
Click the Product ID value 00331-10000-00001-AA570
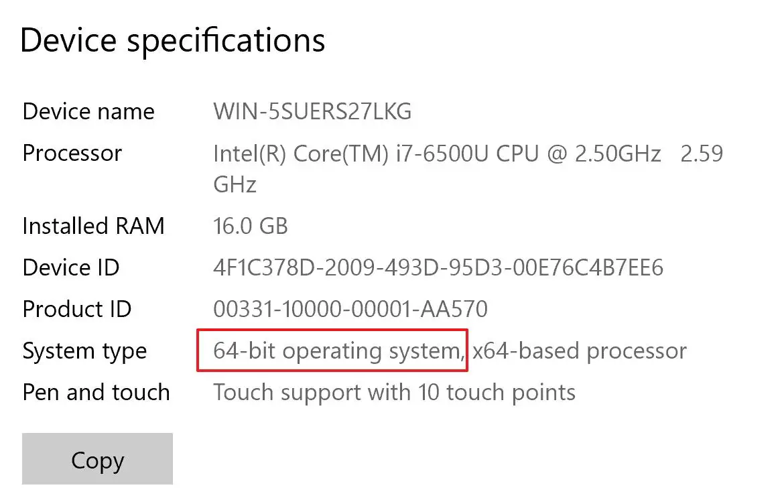(350, 310)
